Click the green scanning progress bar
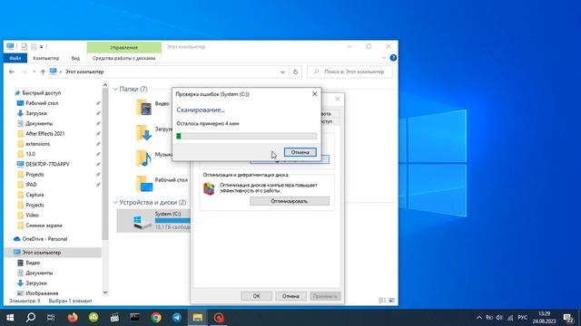Viewport: 581px width, 326px height. [x=246, y=136]
